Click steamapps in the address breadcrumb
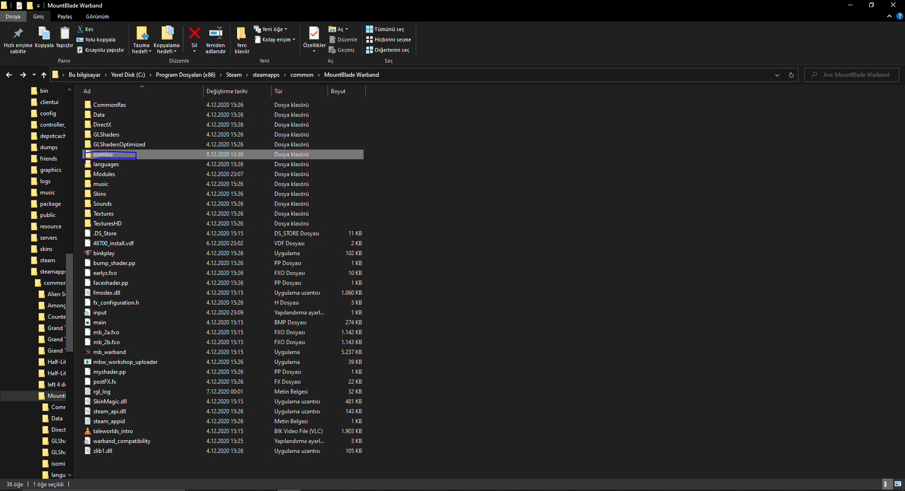Screen dimensions: 905x491 pos(266,75)
